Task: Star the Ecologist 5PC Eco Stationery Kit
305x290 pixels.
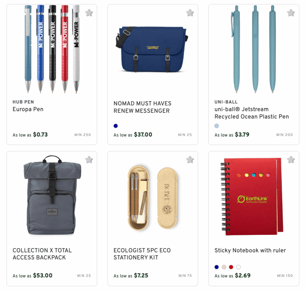Action: [190, 160]
